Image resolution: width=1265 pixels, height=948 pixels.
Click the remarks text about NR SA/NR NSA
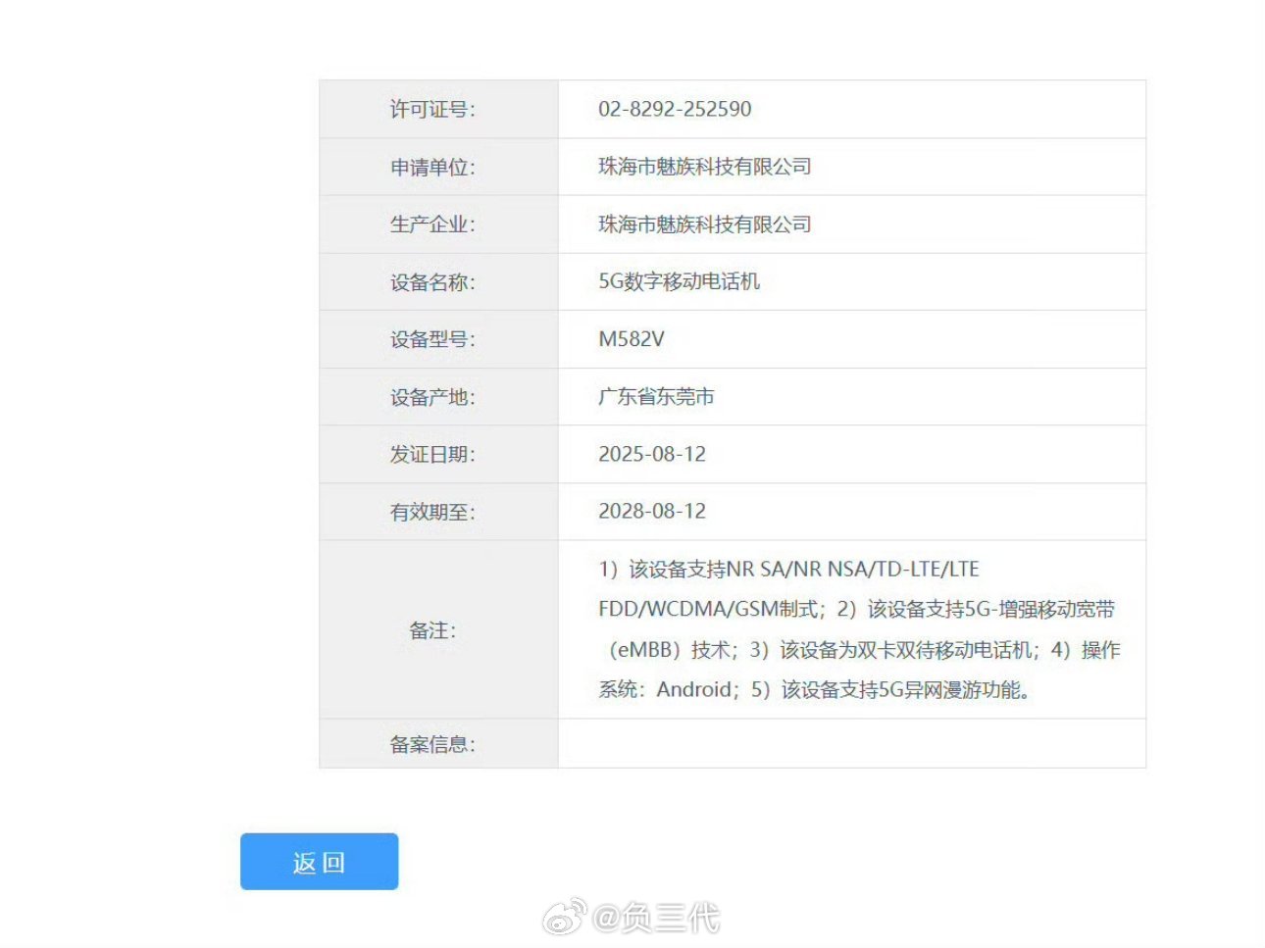(x=859, y=629)
